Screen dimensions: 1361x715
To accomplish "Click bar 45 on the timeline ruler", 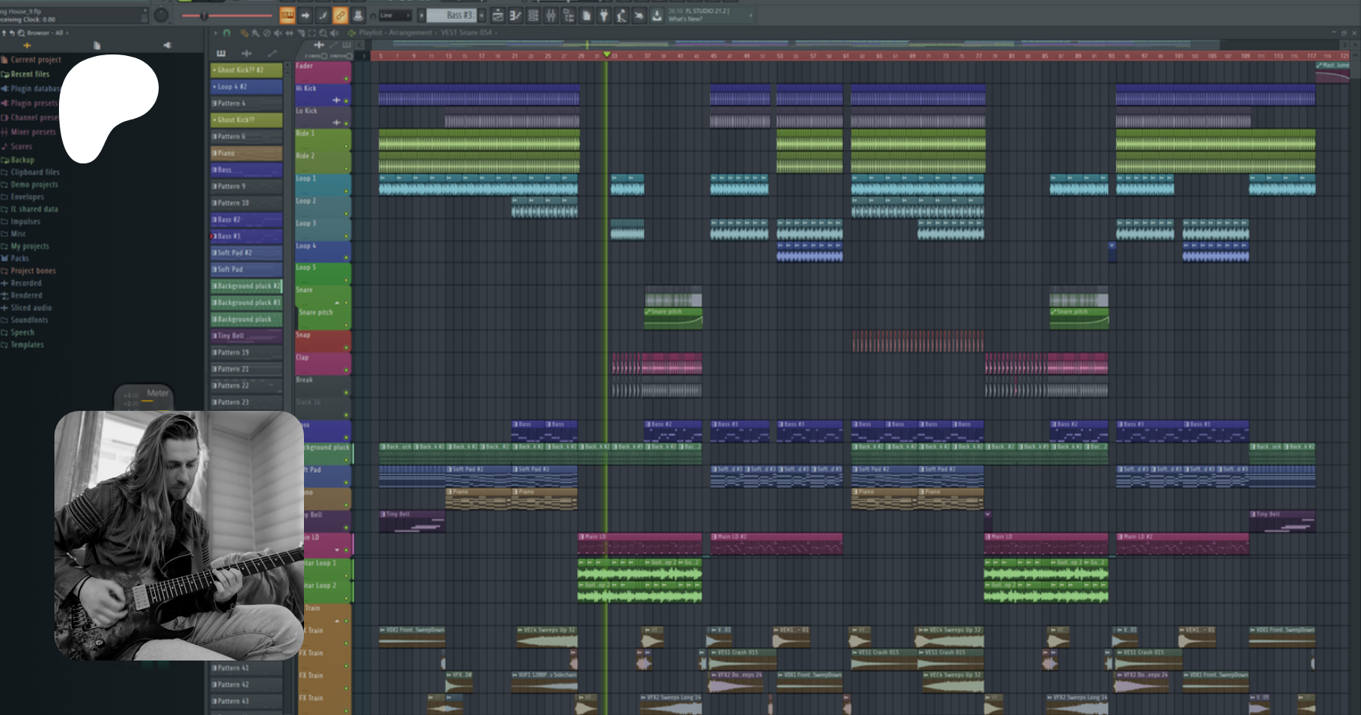I will 713,56.
